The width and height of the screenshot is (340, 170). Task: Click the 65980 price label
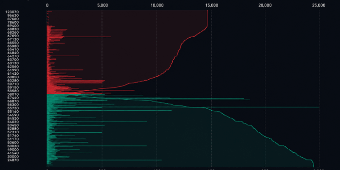pos(13,46)
